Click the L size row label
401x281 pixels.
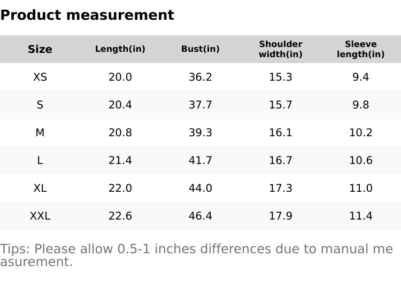click(x=40, y=160)
